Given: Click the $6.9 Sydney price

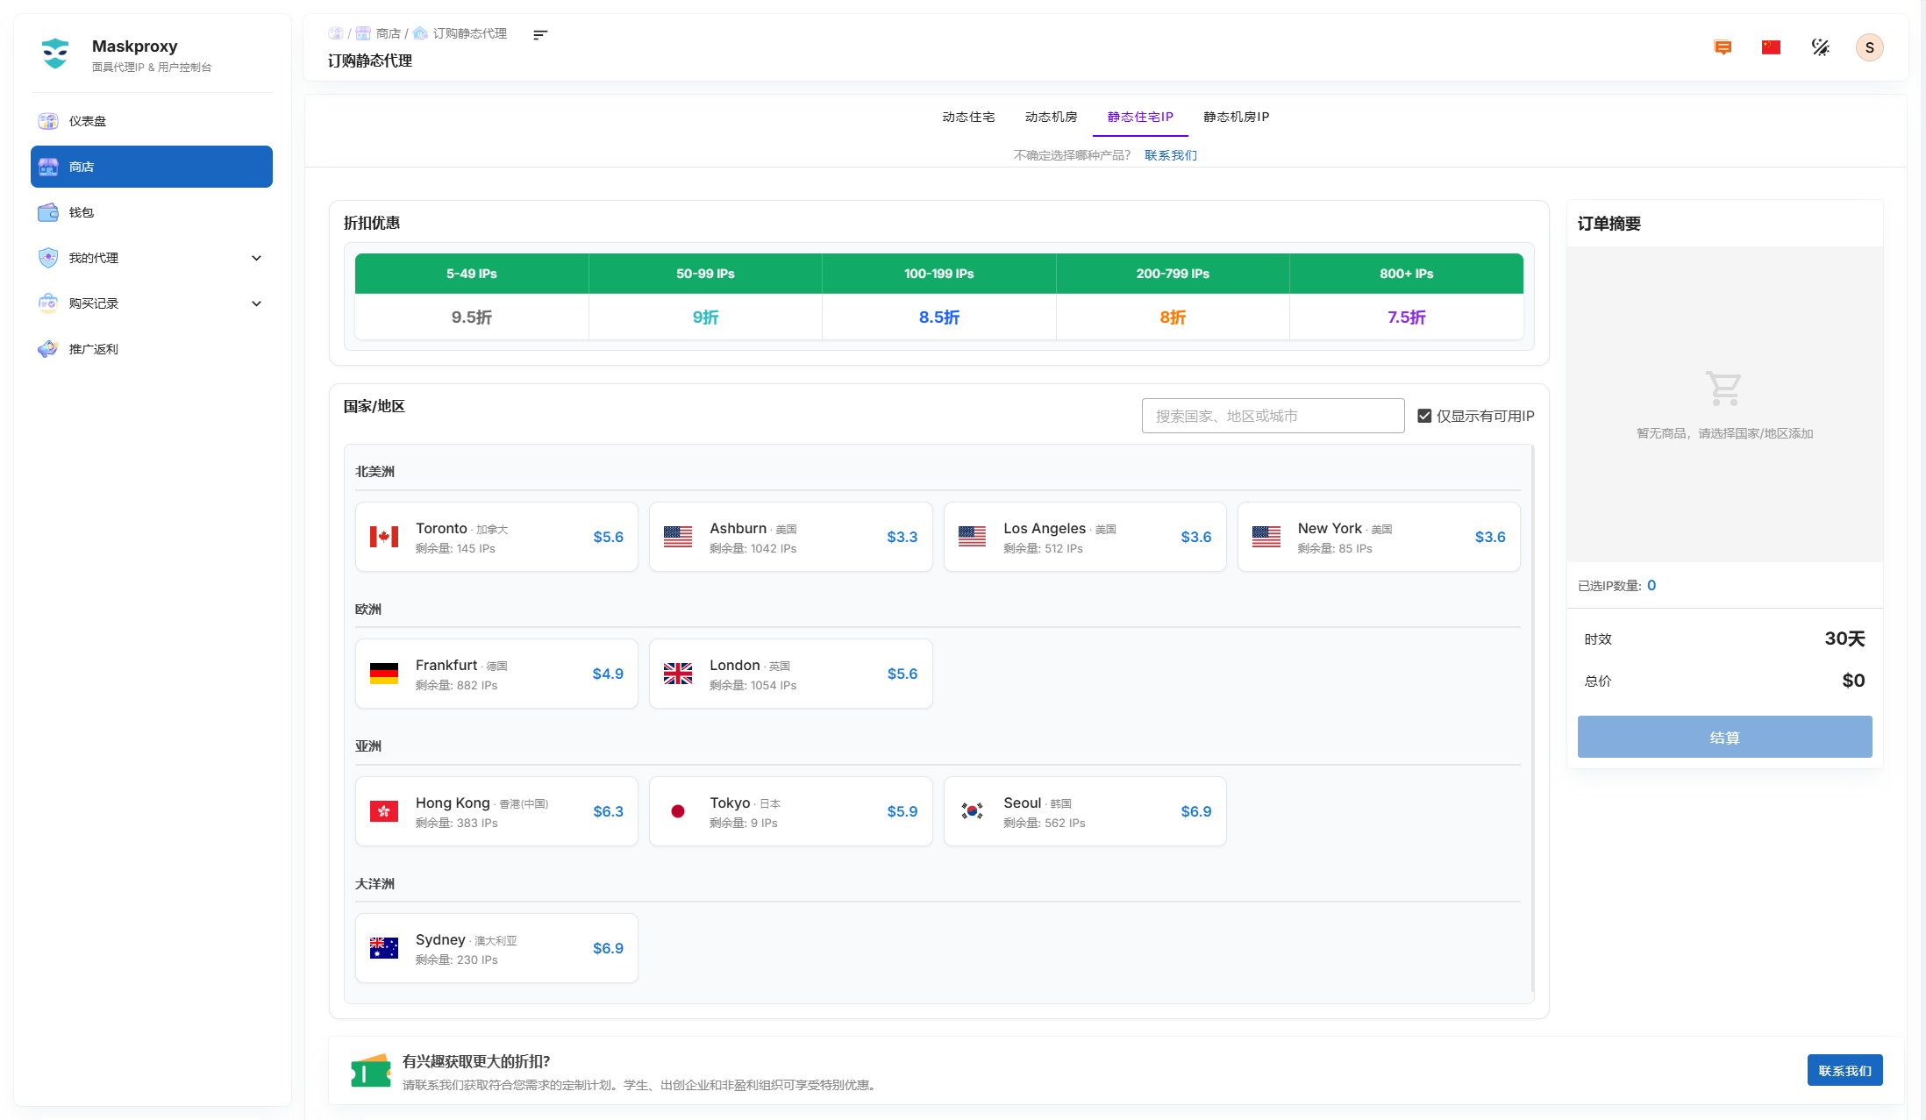Looking at the screenshot, I should 608,948.
